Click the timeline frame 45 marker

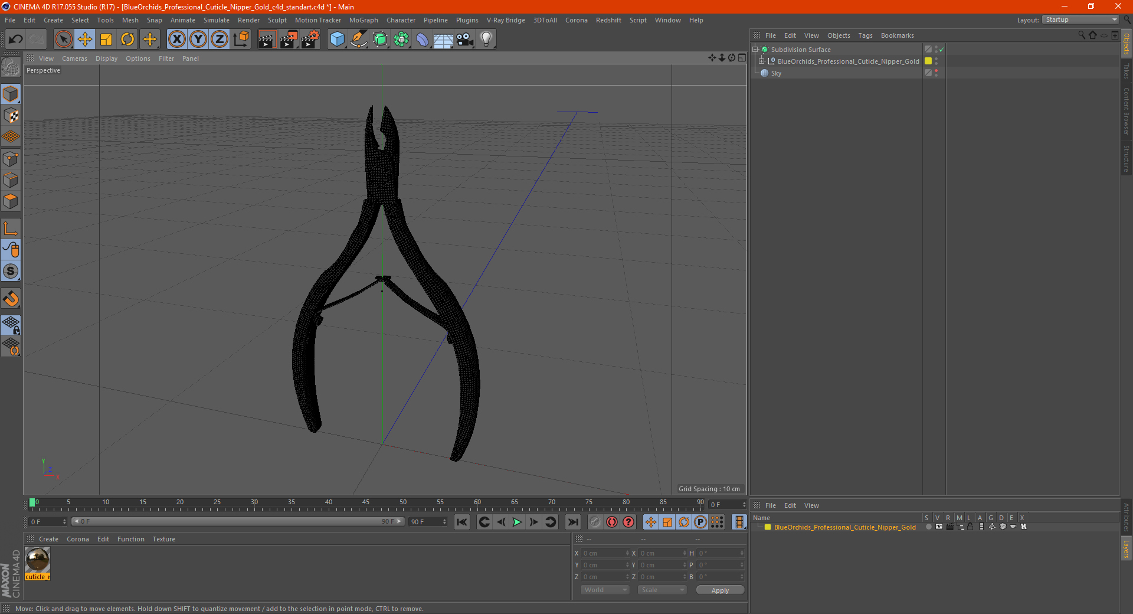click(x=366, y=502)
